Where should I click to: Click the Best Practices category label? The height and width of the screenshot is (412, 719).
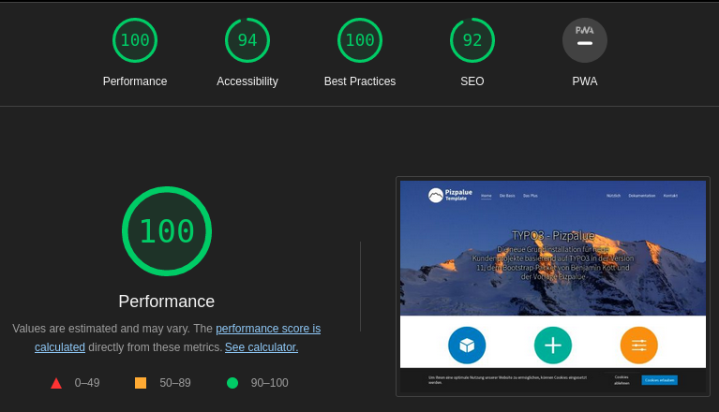360,81
